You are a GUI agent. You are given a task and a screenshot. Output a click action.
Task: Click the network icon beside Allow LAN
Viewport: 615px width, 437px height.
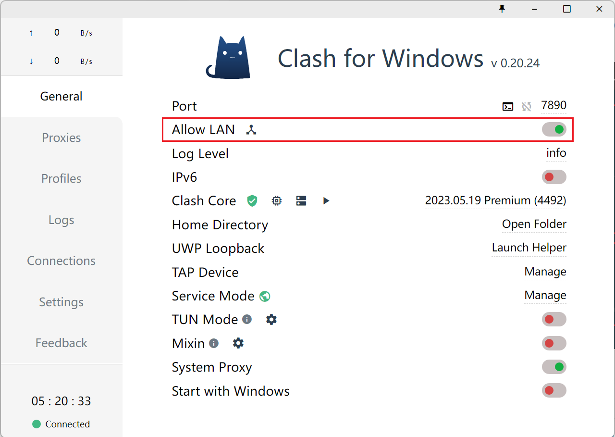click(251, 130)
